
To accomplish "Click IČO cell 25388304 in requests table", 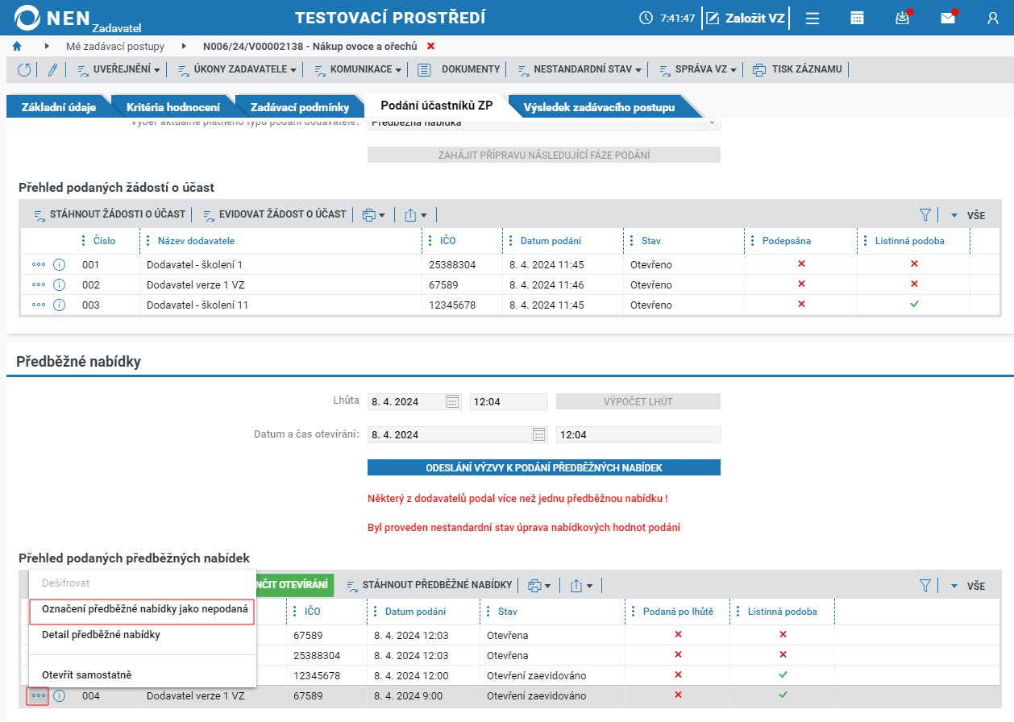I will 451,264.
